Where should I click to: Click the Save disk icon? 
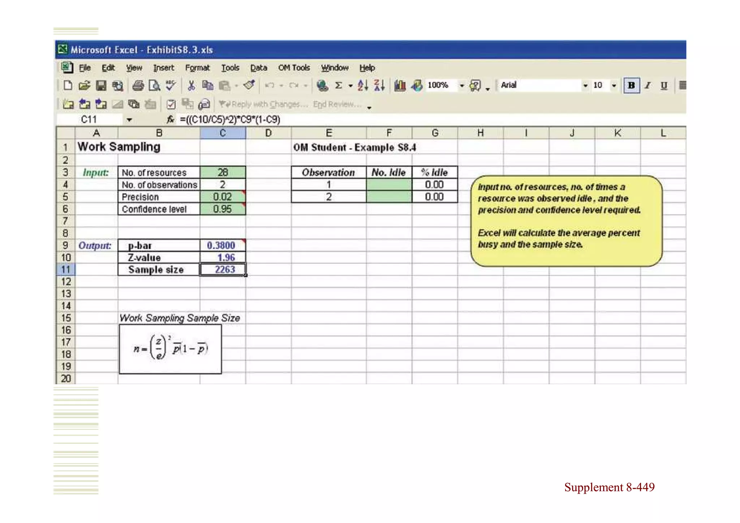coord(101,86)
